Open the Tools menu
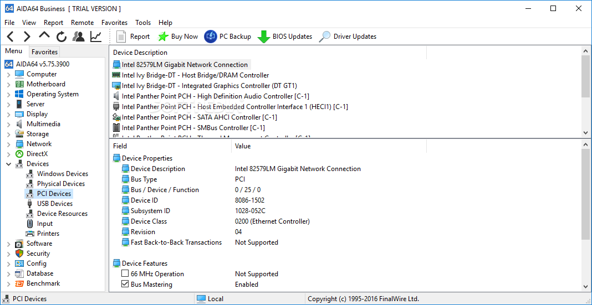Viewport: 592px width, 305px height. [143, 23]
